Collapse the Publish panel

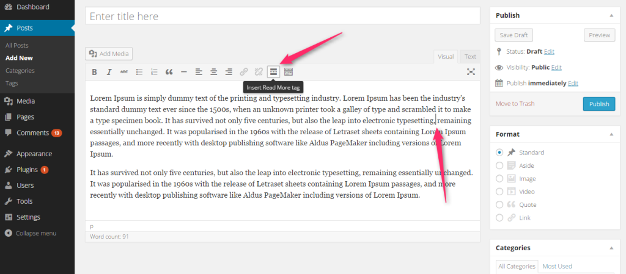pos(611,15)
